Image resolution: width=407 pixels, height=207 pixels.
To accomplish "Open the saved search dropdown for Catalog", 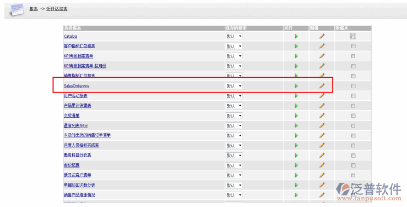I will point(234,36).
